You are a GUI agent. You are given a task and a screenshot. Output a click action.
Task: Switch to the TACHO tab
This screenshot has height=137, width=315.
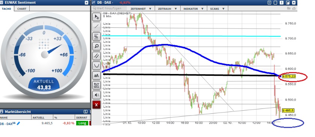[x=6, y=9]
